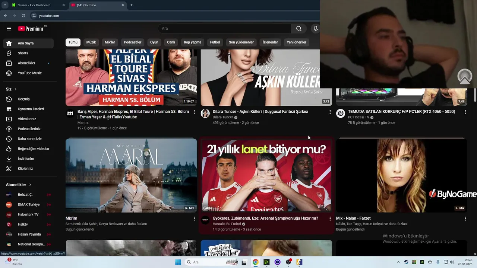
Task: Open Steam tray icon
Action: [x=406, y=262]
